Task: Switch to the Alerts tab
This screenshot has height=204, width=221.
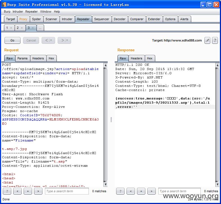Action: click(184, 19)
